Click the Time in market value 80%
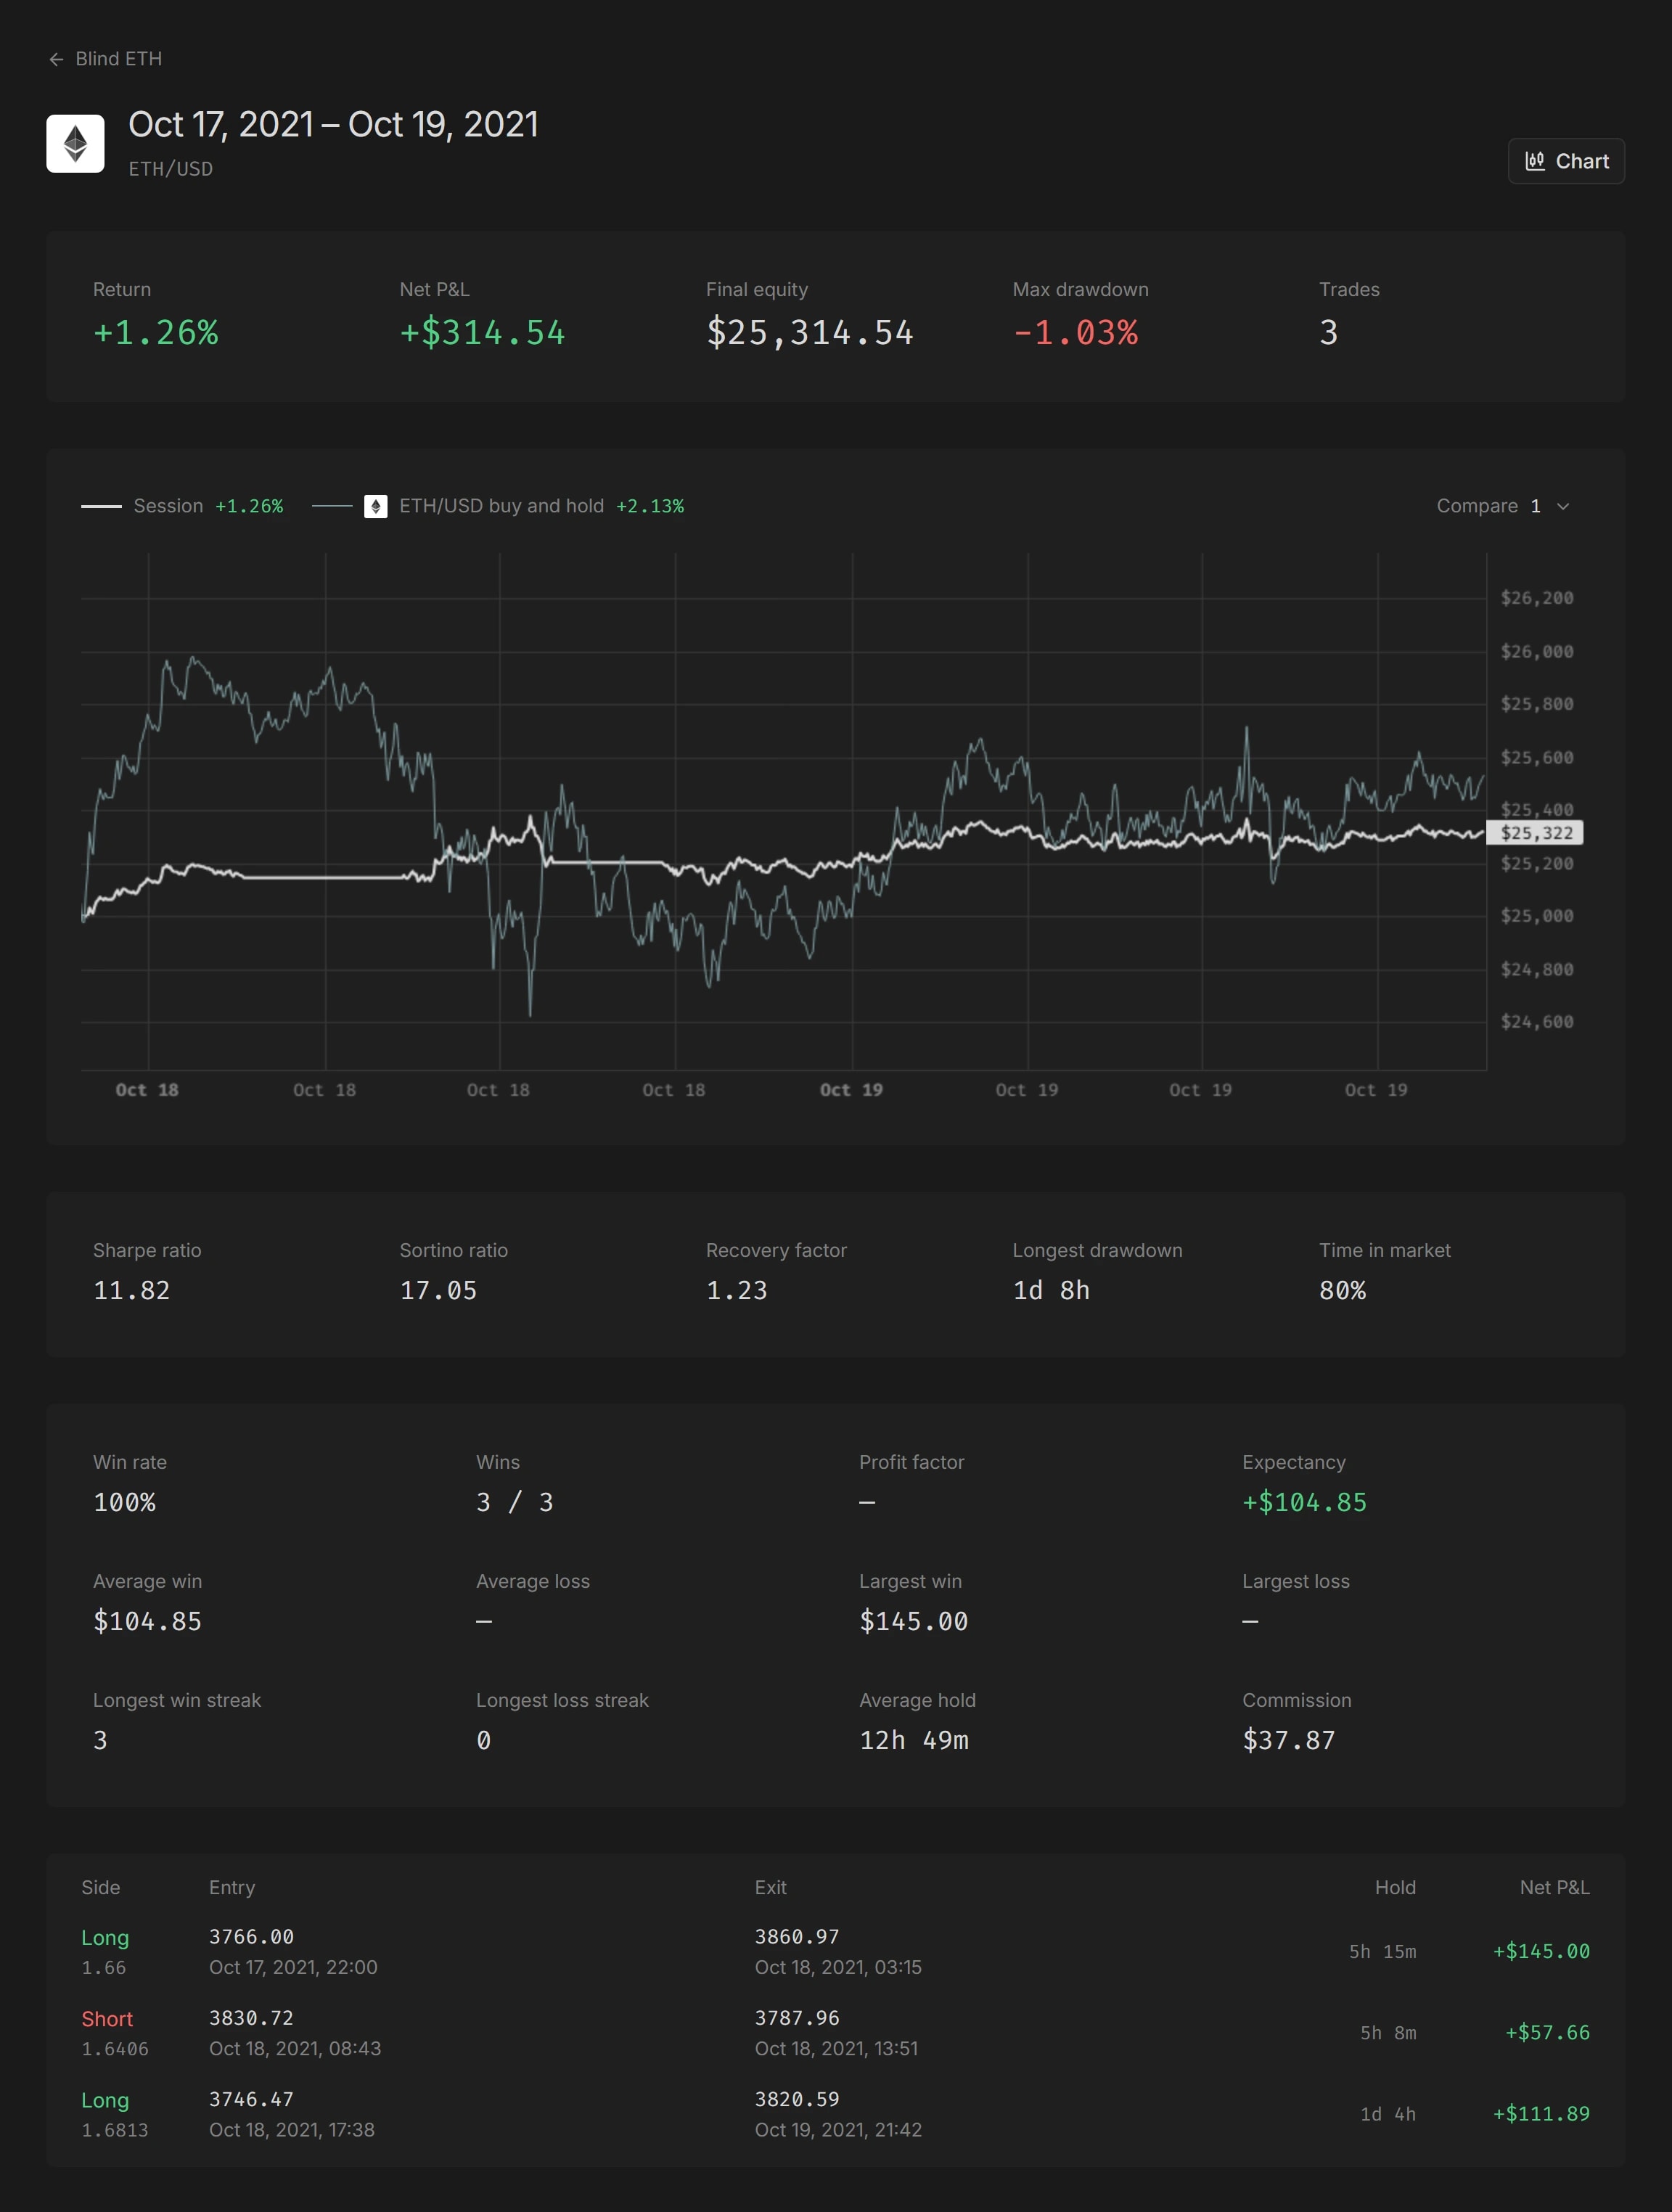The width and height of the screenshot is (1672, 2212). pyautogui.click(x=1342, y=1291)
